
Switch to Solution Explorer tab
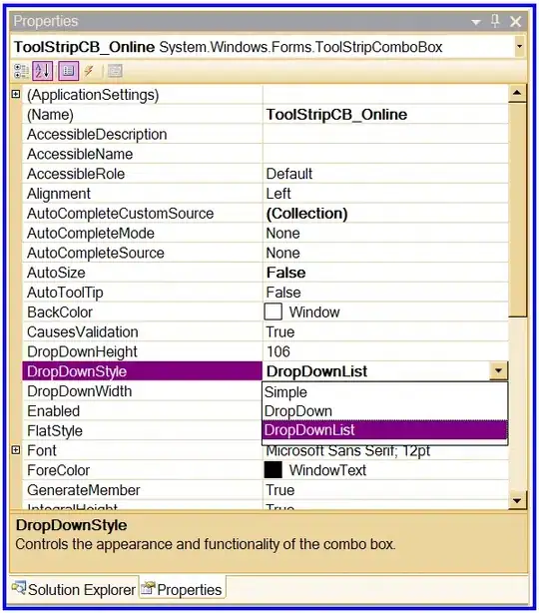pos(74,590)
